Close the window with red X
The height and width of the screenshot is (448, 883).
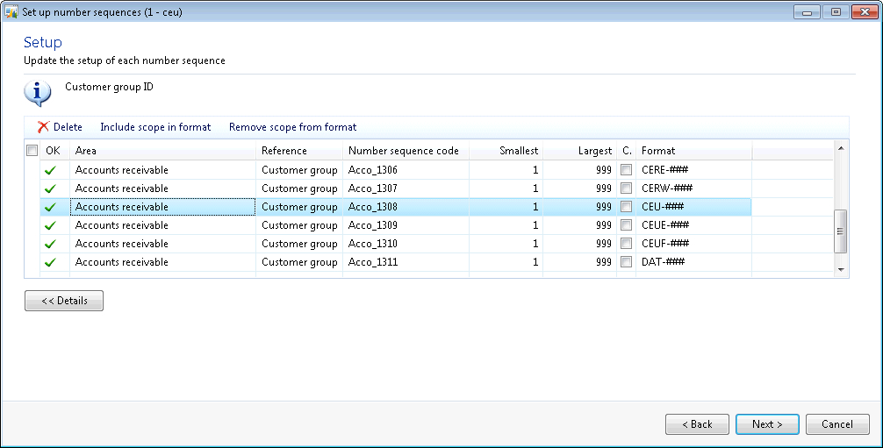tap(865, 11)
